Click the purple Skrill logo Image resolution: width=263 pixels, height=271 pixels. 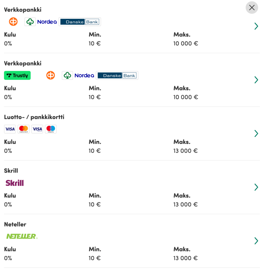pos(15,183)
